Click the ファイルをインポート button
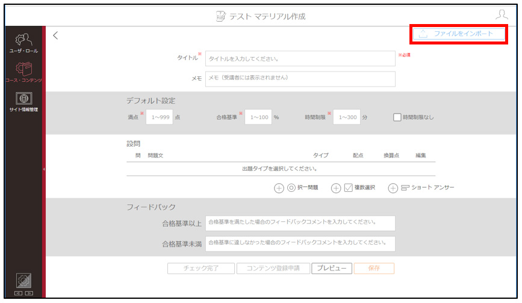This screenshot has height=303, width=522. pos(459,34)
